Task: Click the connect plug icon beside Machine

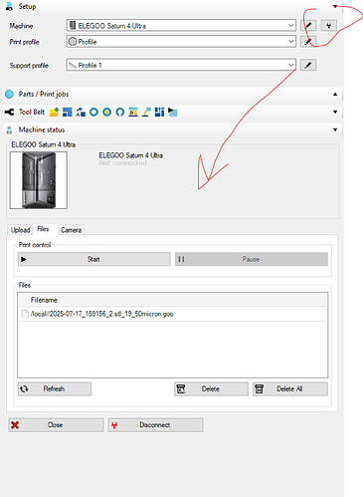Action: (x=328, y=26)
